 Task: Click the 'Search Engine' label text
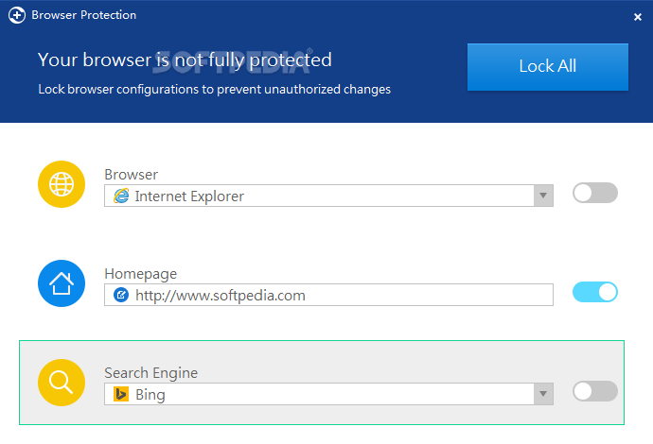pyautogui.click(x=151, y=373)
